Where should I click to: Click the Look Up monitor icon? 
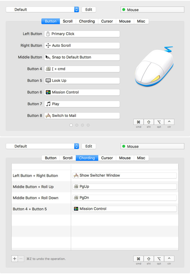click(x=48, y=81)
